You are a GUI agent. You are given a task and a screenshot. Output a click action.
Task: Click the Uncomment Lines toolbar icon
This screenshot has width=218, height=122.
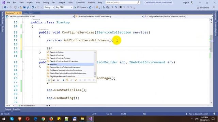[x=116, y=7]
